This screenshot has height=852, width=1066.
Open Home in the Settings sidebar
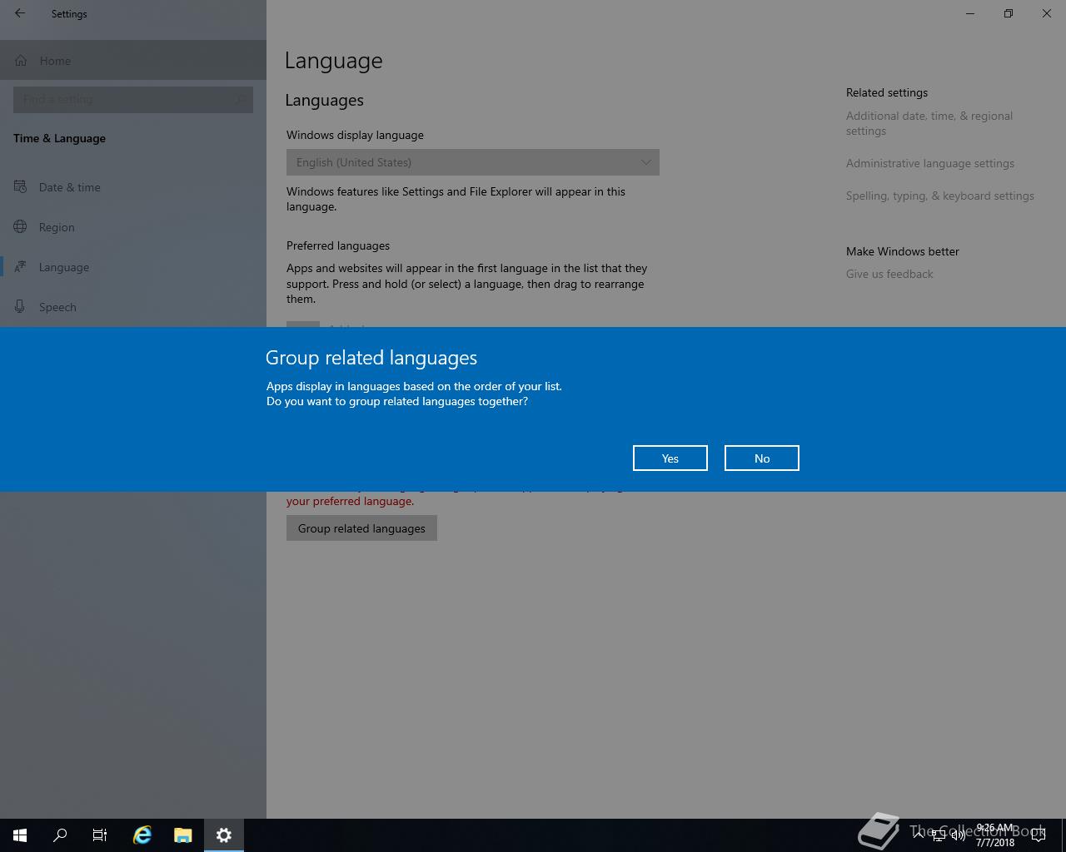(x=133, y=61)
